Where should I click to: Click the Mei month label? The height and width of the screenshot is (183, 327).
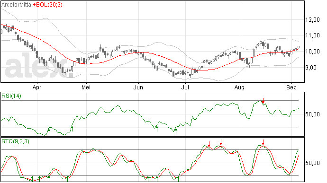pos(86,87)
